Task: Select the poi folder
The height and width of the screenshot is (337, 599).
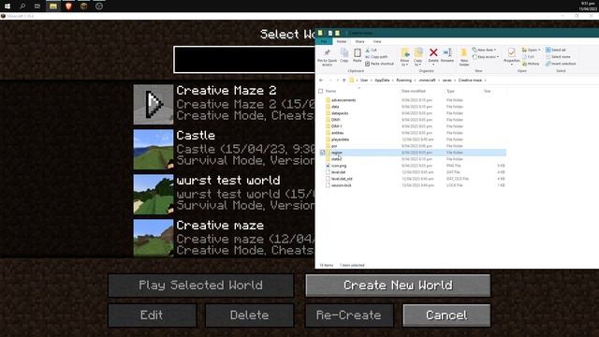Action: [x=334, y=146]
